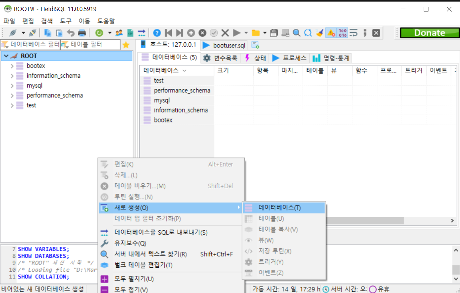The width and height of the screenshot is (460, 293).
Task: Open the 상태 tab
Action: pos(255,58)
